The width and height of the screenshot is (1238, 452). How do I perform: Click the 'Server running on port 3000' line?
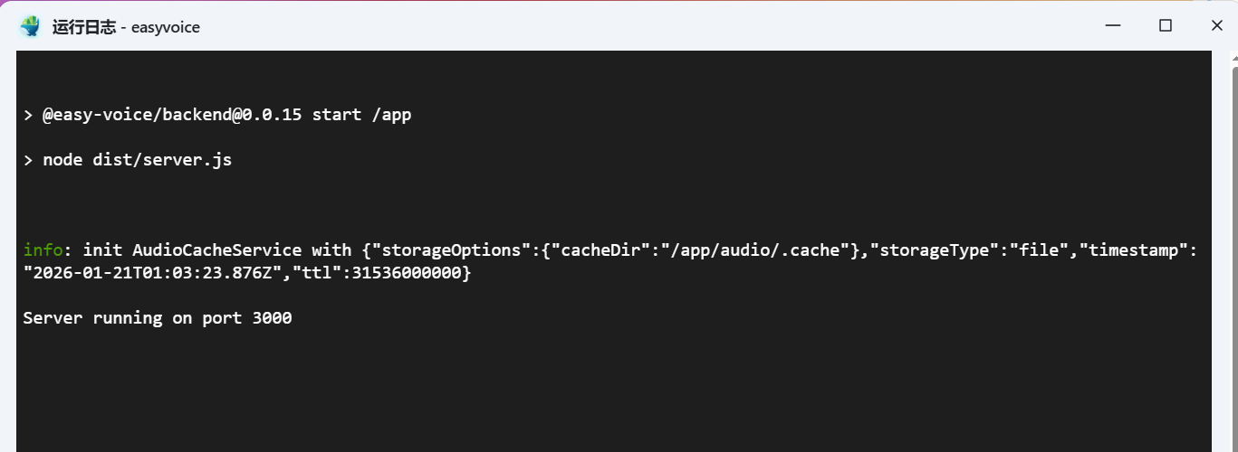coord(158,318)
